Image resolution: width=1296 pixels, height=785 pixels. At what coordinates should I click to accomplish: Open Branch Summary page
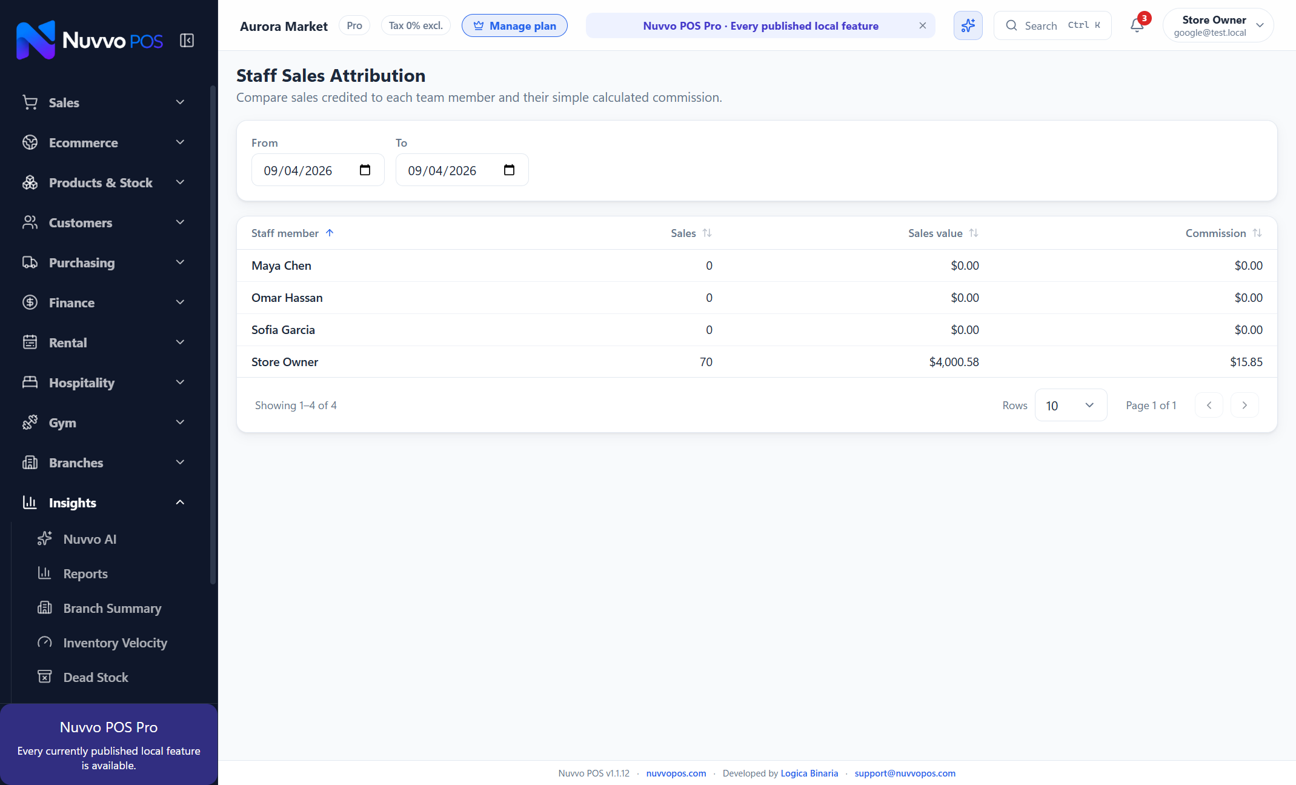click(112, 608)
